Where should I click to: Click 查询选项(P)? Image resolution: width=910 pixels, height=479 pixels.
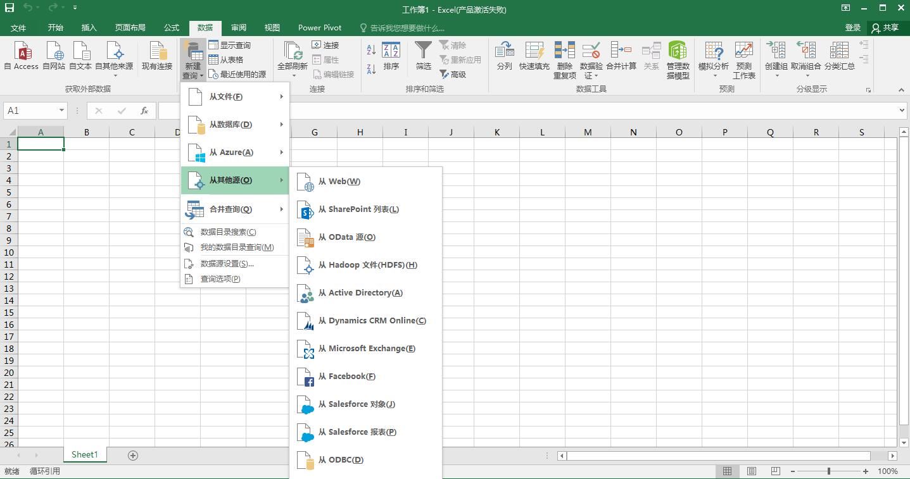point(235,279)
